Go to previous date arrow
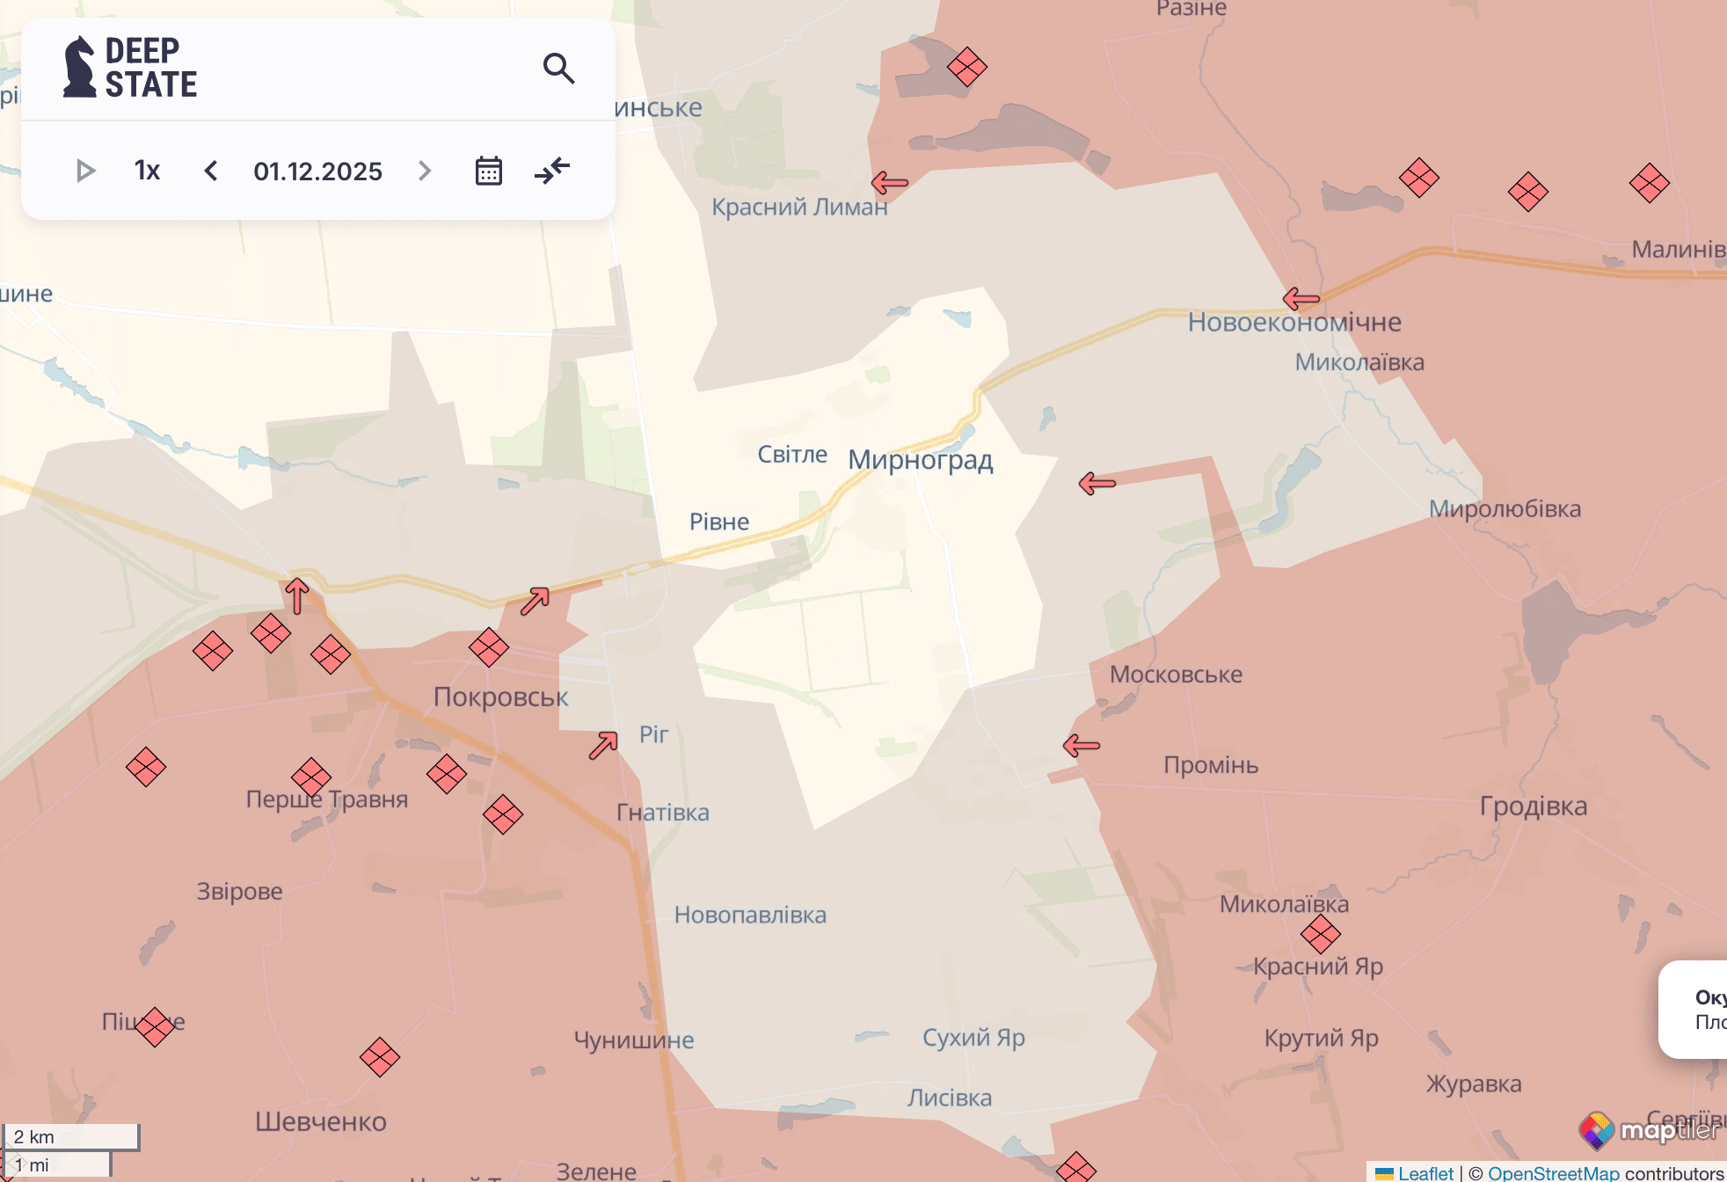The width and height of the screenshot is (1727, 1182). pyautogui.click(x=211, y=171)
